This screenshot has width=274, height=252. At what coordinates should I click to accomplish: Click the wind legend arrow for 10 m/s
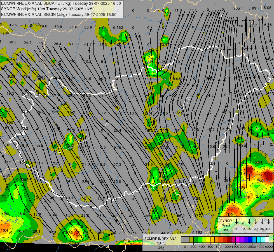click(x=243, y=221)
